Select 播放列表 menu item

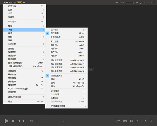point(24,81)
